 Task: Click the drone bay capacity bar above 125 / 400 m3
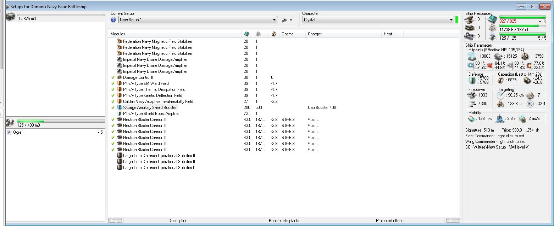tap(61, 121)
